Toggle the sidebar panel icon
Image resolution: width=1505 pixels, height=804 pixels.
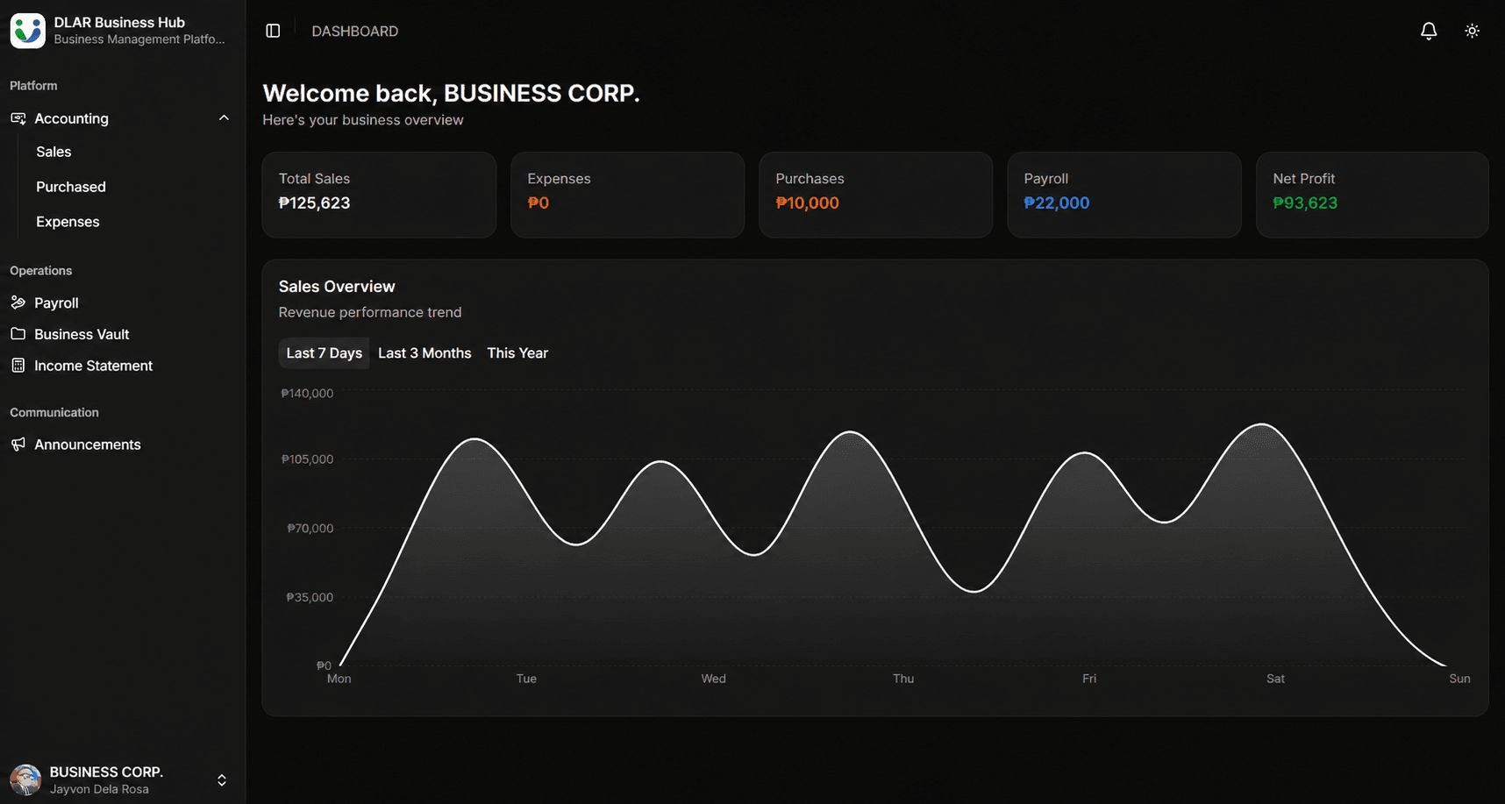273,31
